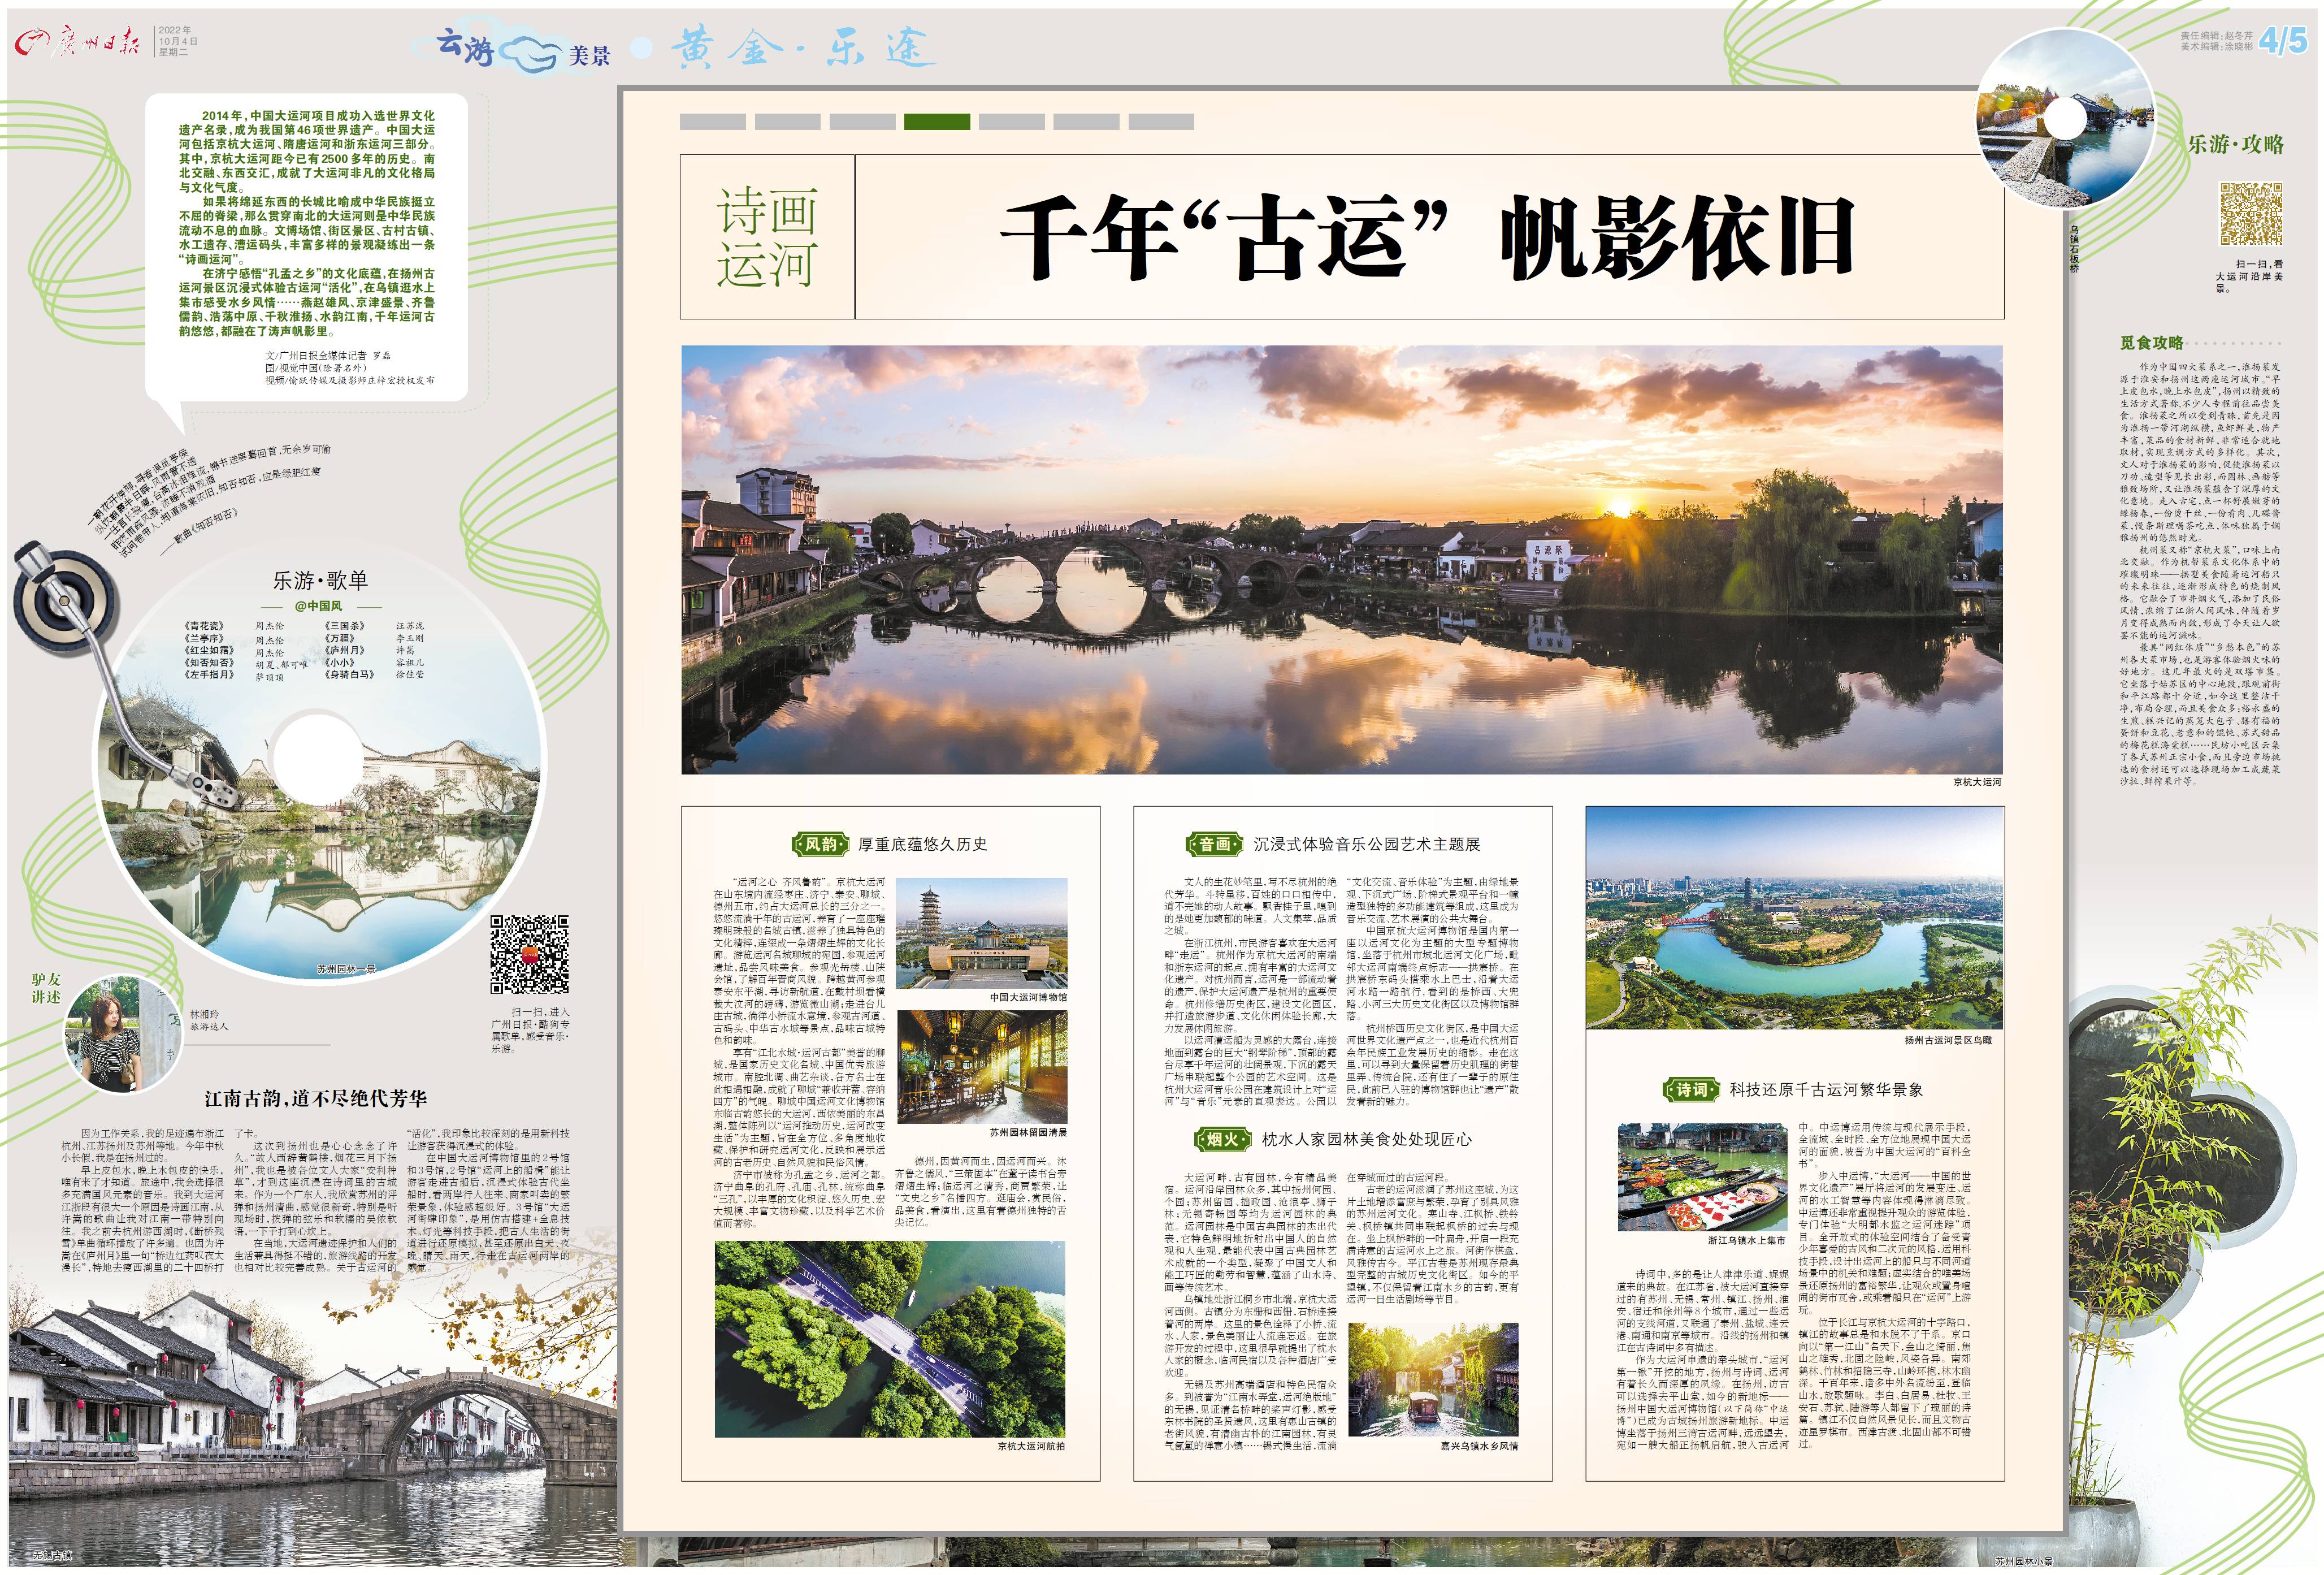
Task: Click the green 烟火 section tag
Action: point(1222,1139)
